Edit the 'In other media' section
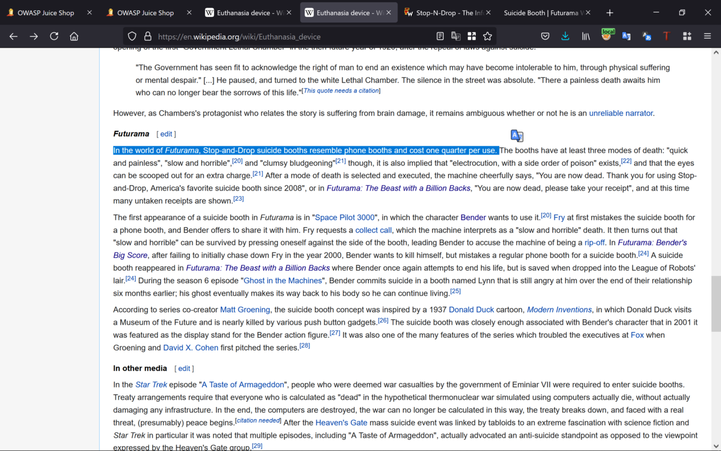The width and height of the screenshot is (721, 451). (184, 369)
